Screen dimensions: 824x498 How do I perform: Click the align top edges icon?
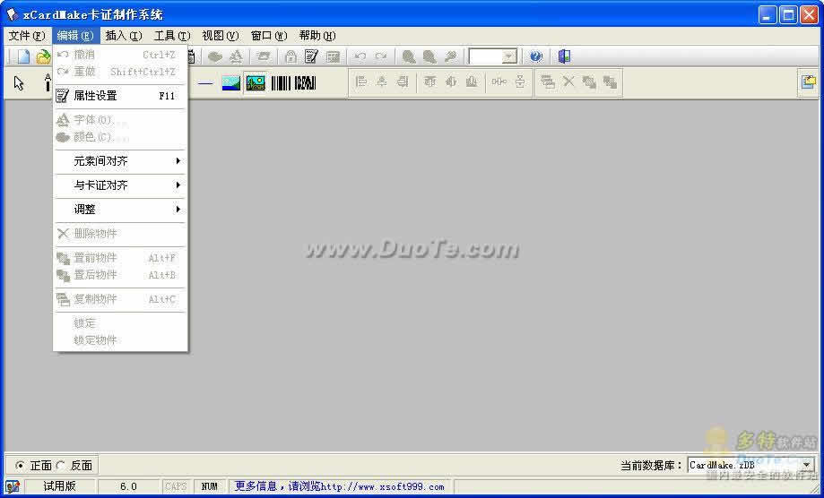[429, 82]
